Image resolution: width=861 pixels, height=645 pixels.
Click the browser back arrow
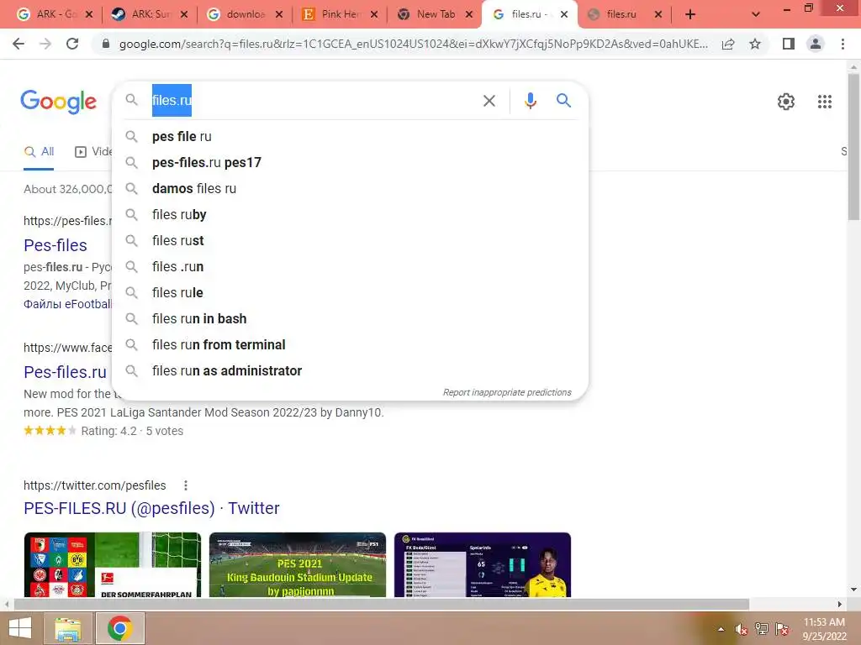18,44
